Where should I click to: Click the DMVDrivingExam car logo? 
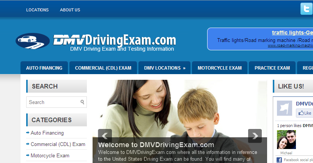coord(33,41)
